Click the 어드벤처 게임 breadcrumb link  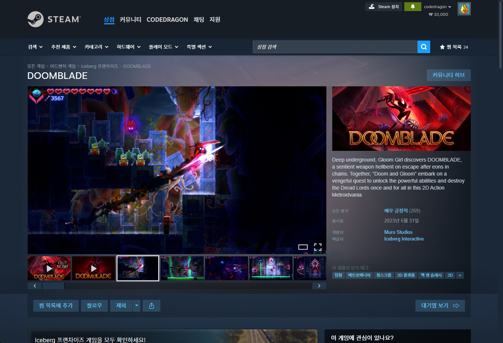(63, 66)
